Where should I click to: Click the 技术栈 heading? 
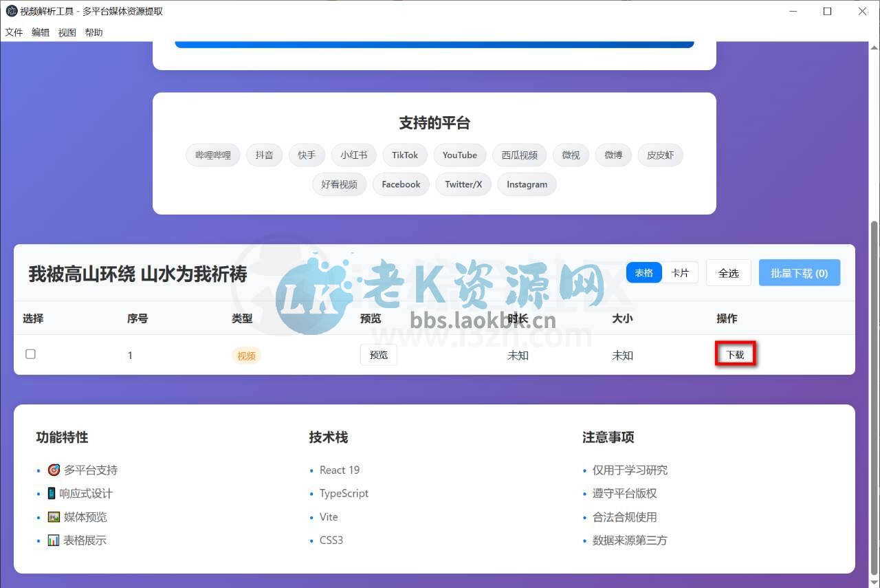[x=329, y=437]
